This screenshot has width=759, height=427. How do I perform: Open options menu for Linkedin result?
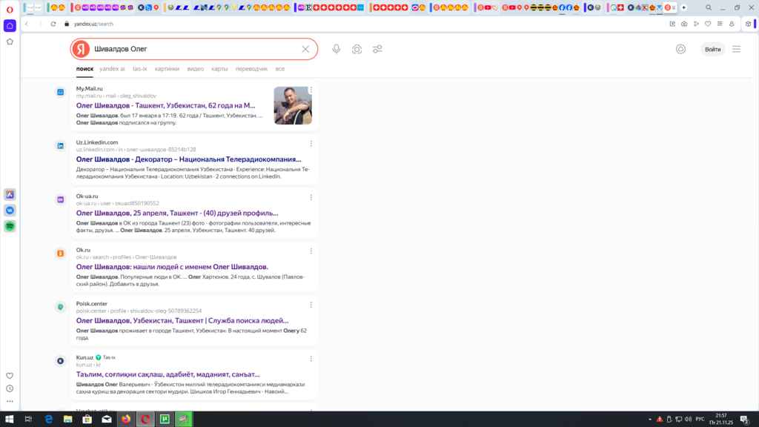(x=311, y=143)
